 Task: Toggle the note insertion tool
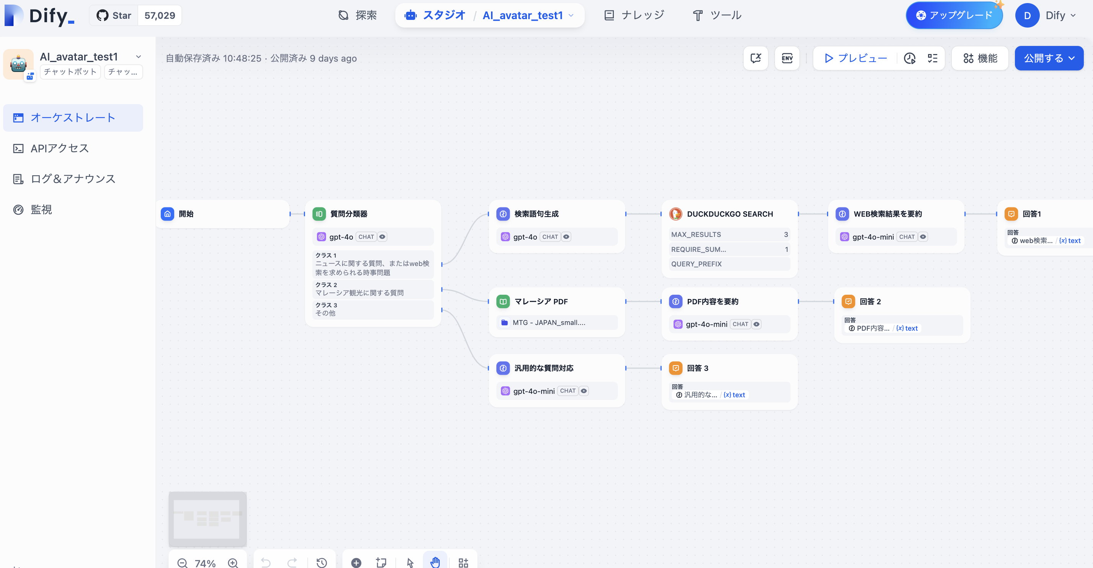380,563
